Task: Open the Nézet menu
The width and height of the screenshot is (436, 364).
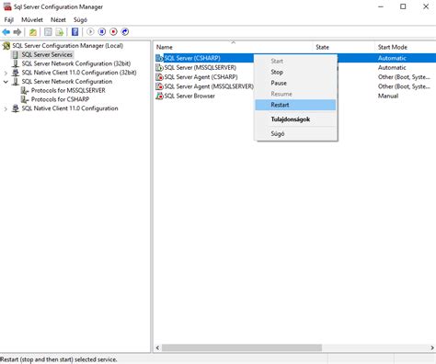Action: pos(58,20)
